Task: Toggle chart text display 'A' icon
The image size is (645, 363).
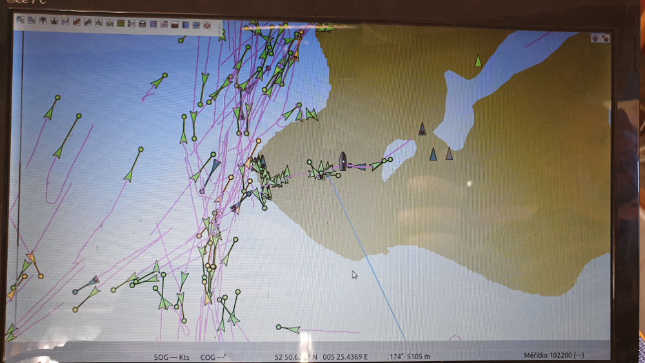Action: 98,23
